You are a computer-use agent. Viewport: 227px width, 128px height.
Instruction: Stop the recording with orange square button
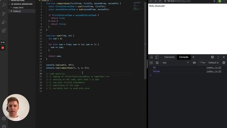pos(3,48)
